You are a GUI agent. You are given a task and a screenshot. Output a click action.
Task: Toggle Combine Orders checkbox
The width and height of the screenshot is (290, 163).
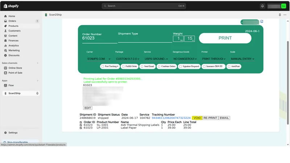coord(159,67)
